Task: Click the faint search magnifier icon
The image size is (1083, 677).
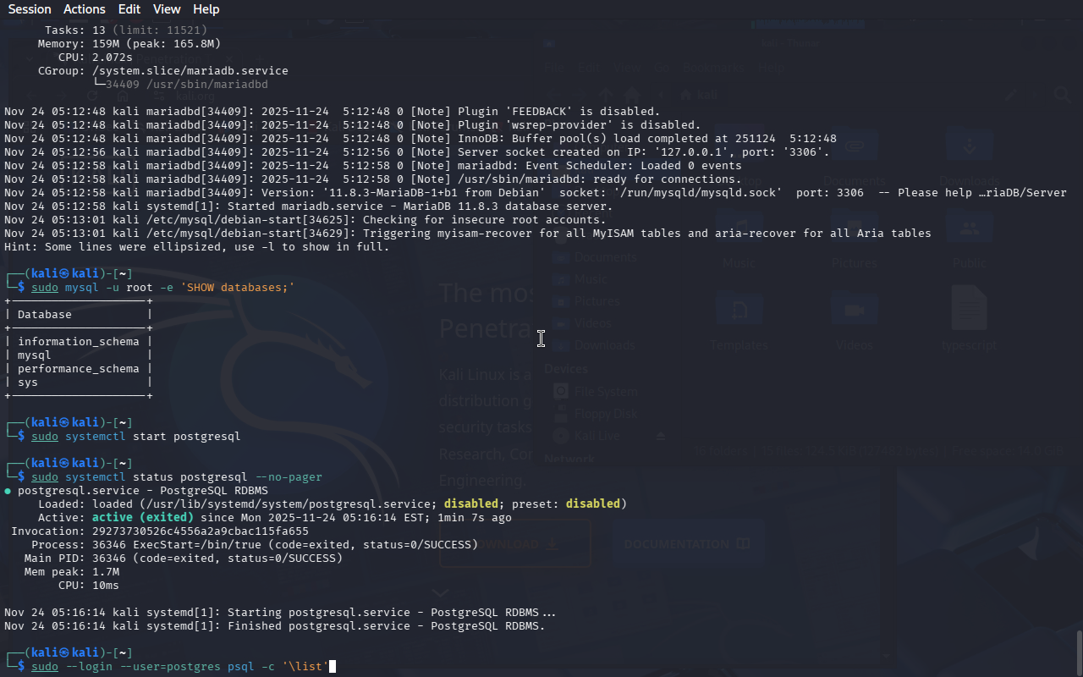Action: (1062, 95)
